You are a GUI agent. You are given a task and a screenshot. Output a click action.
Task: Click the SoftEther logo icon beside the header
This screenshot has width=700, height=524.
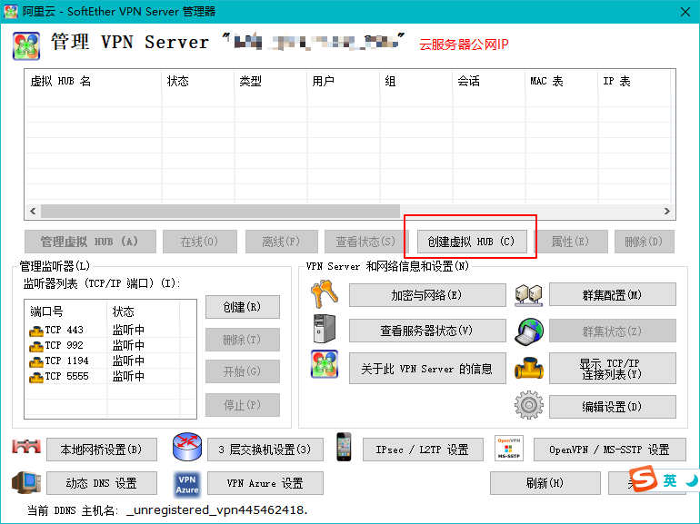(26, 45)
